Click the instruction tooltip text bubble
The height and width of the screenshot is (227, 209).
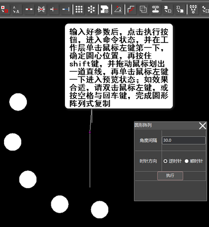click(x=119, y=66)
